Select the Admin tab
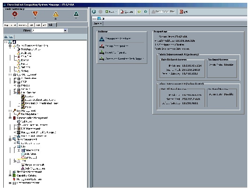Image resolution: width=251 pixels, height=191 pixels. [x=52, y=25]
